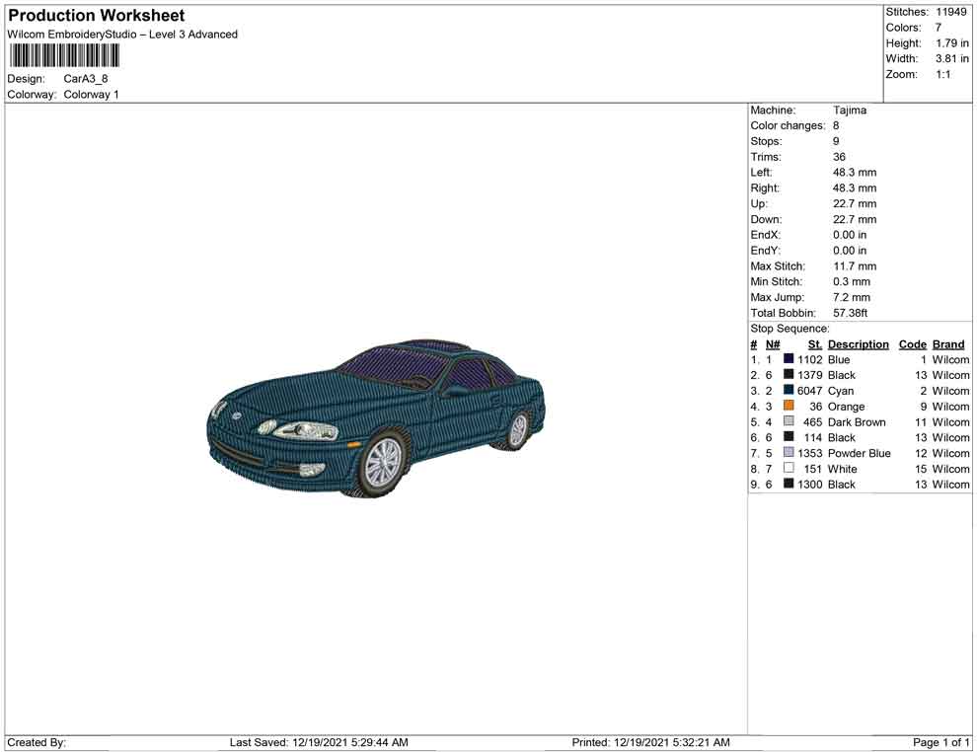Click the Design name CarA3_8

[84, 79]
